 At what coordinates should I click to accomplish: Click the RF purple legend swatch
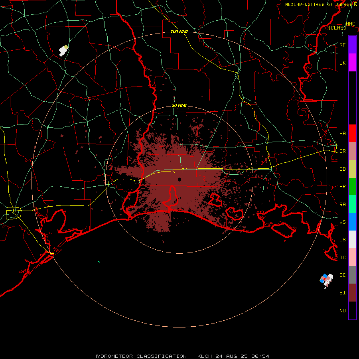coord(352,44)
